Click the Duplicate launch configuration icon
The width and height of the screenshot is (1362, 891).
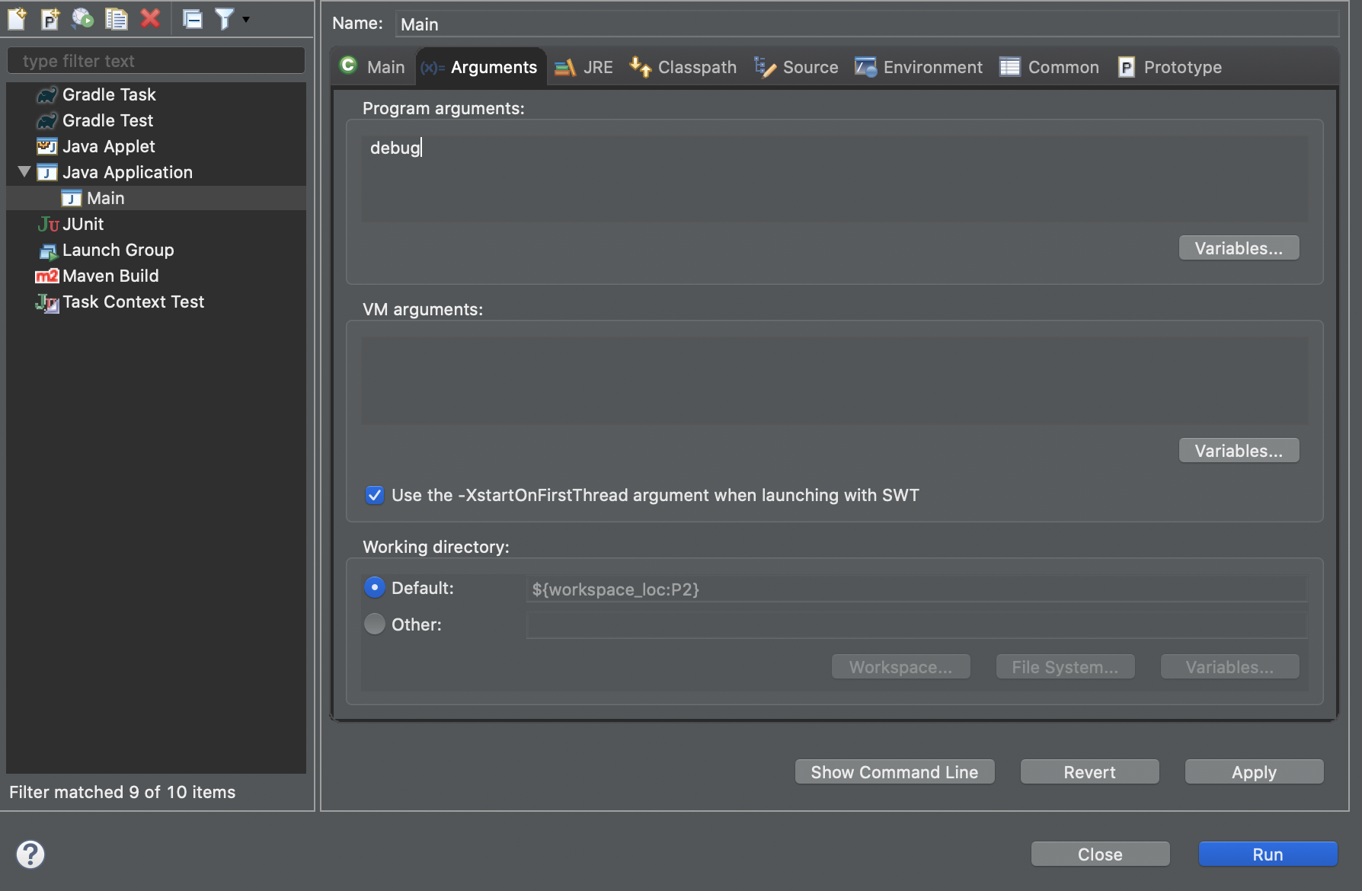pyautogui.click(x=116, y=18)
